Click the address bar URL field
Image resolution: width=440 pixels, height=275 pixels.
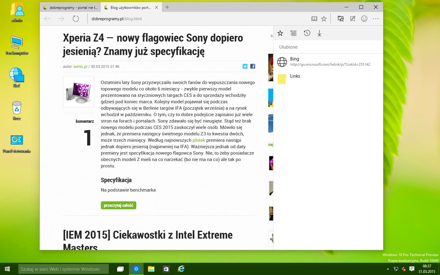[x=199, y=19]
